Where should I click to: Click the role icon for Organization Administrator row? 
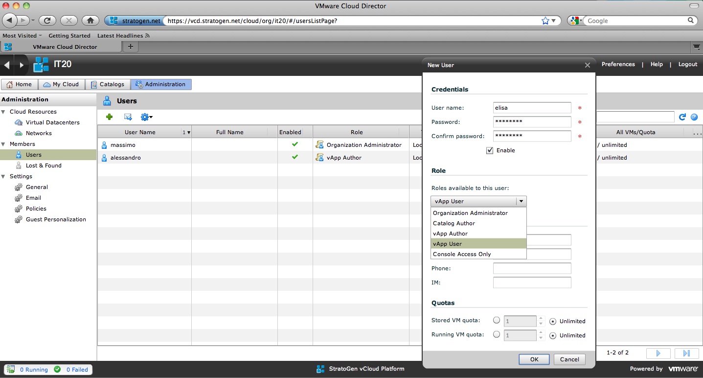(x=320, y=145)
